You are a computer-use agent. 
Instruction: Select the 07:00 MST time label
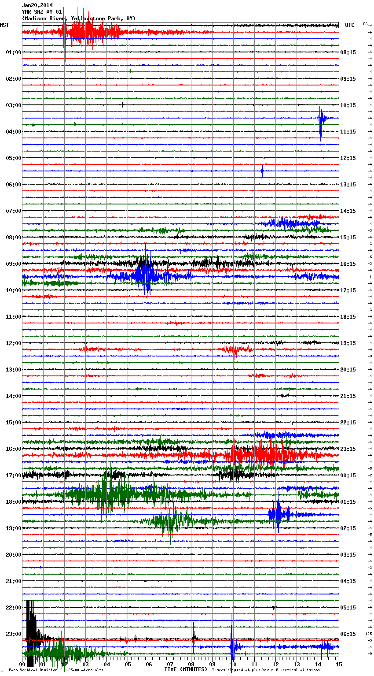(x=14, y=211)
